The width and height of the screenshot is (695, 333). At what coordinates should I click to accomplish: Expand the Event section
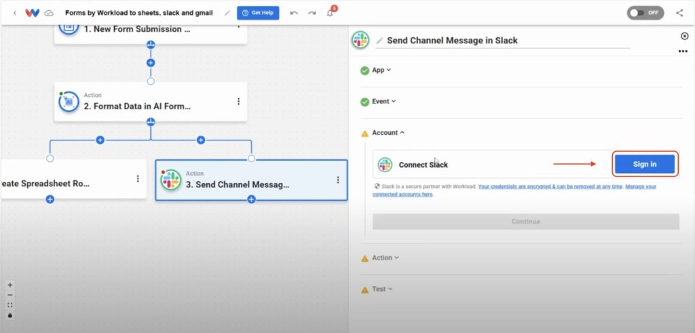pyautogui.click(x=383, y=102)
